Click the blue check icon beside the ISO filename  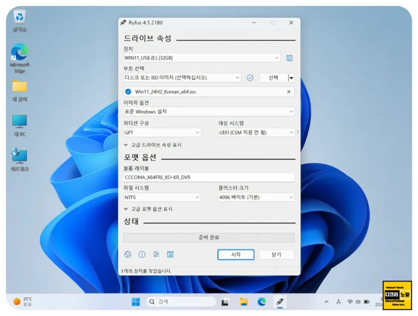(x=128, y=92)
